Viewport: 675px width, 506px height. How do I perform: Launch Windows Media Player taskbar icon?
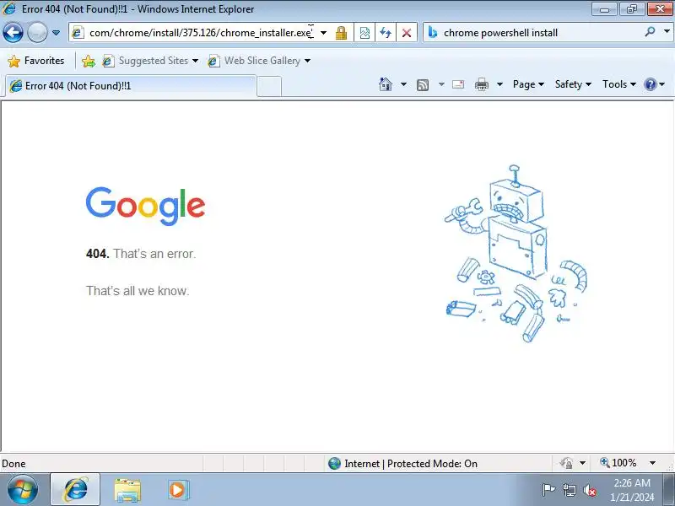click(x=177, y=490)
